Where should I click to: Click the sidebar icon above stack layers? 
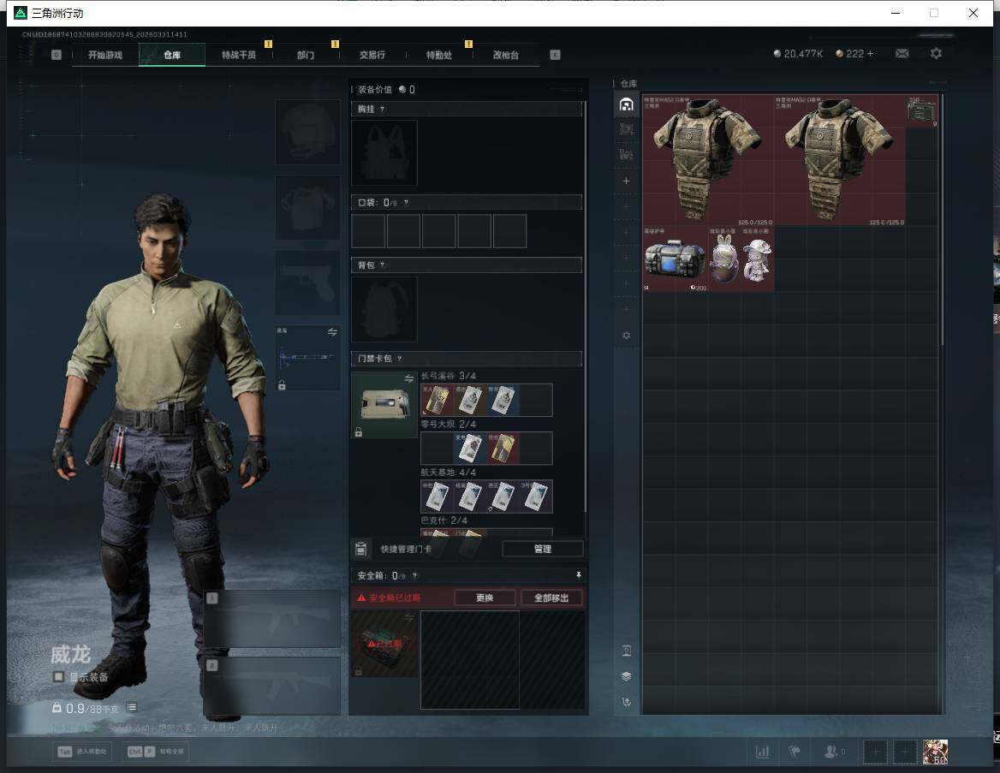(626, 651)
